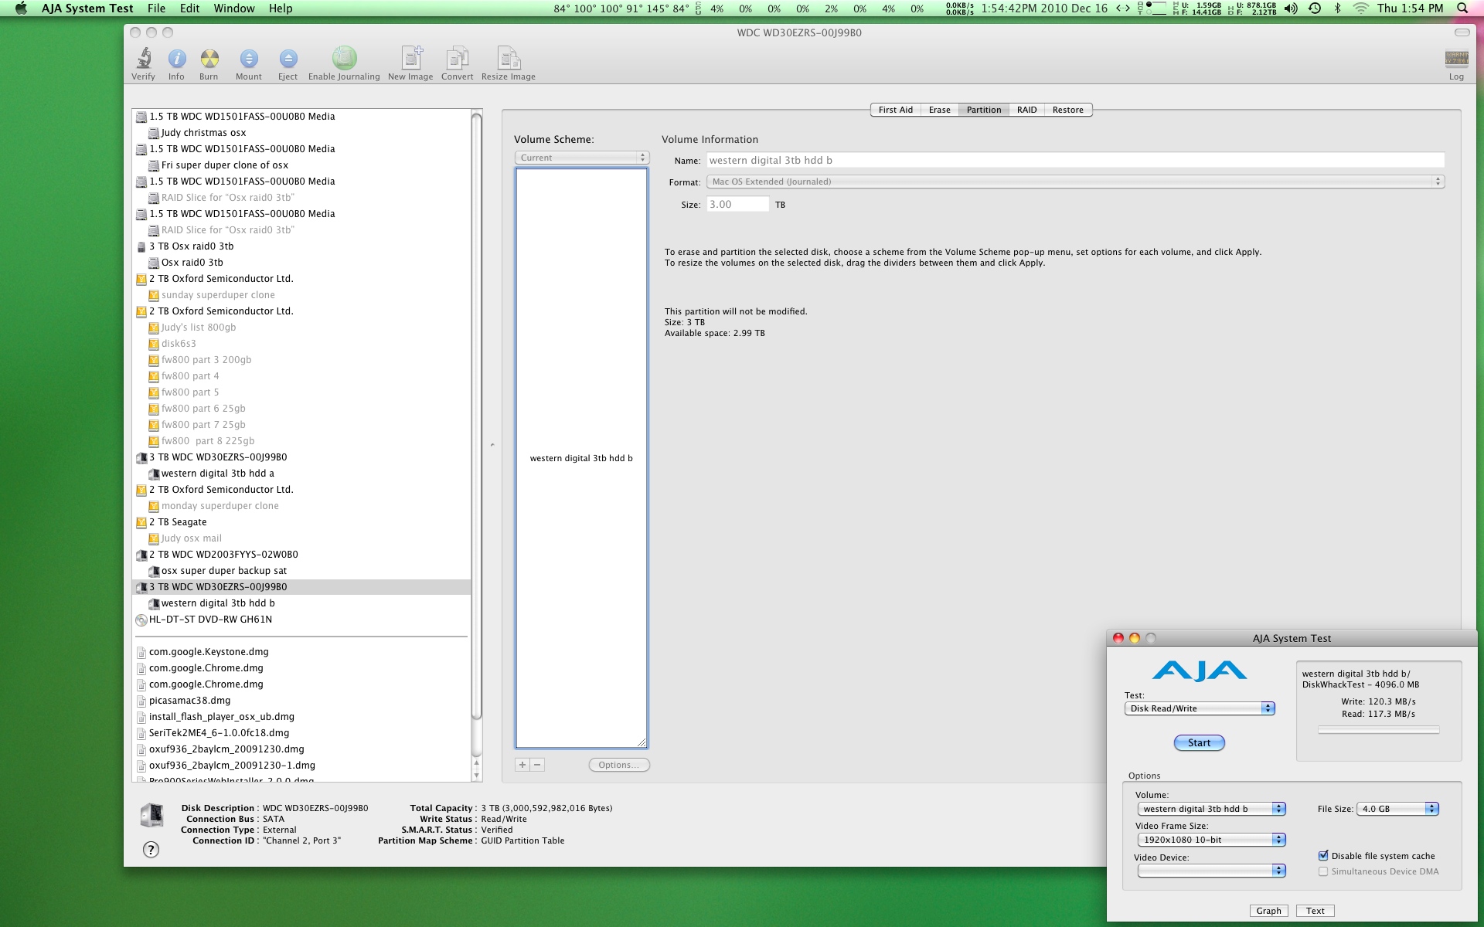Click the disk list vertical scrollbar
Image resolution: width=1484 pixels, height=927 pixels.
tap(476, 417)
